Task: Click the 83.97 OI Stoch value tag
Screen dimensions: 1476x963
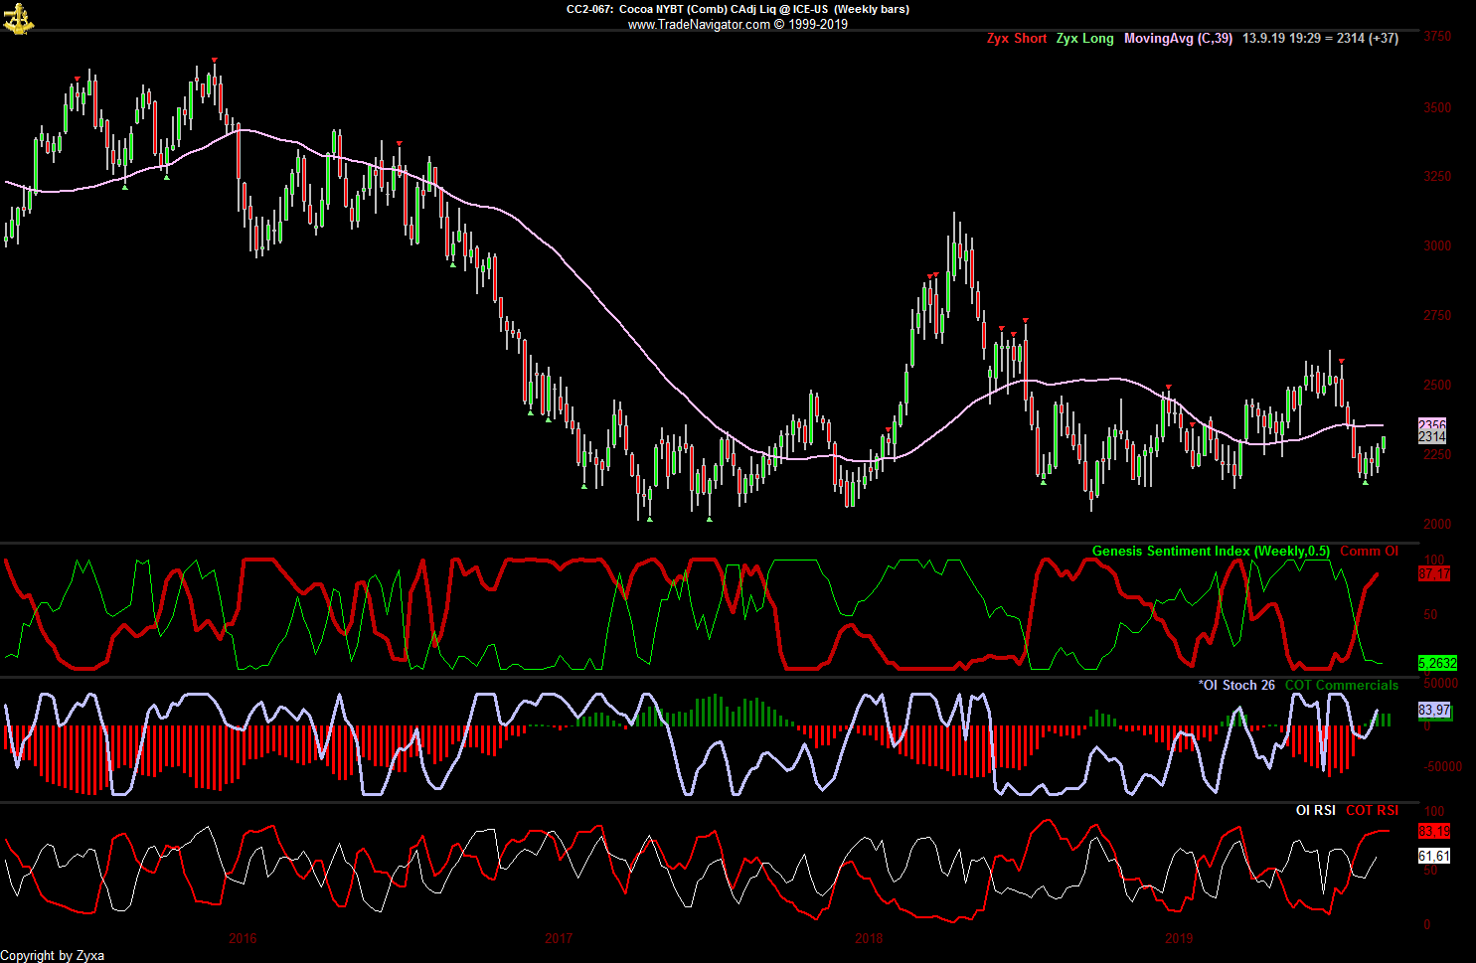Action: click(1434, 710)
